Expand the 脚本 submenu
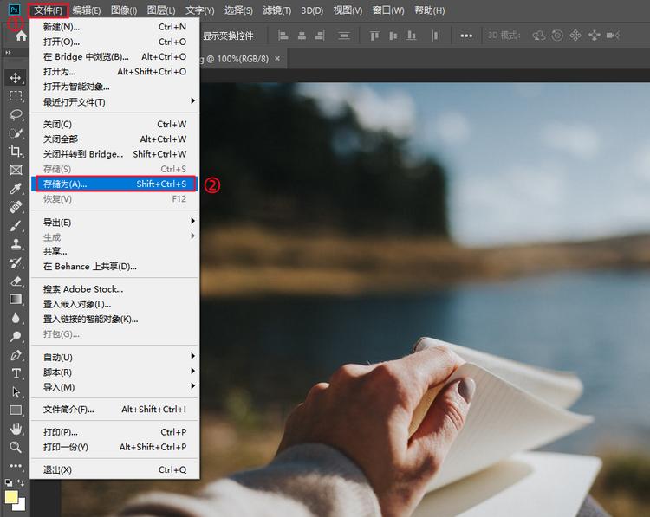 [114, 372]
